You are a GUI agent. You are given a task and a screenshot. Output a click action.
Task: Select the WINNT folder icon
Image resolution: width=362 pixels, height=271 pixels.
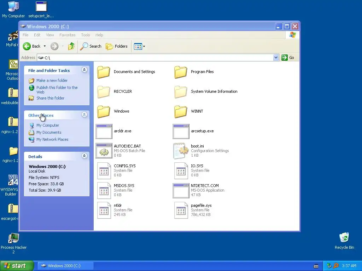coord(181,111)
